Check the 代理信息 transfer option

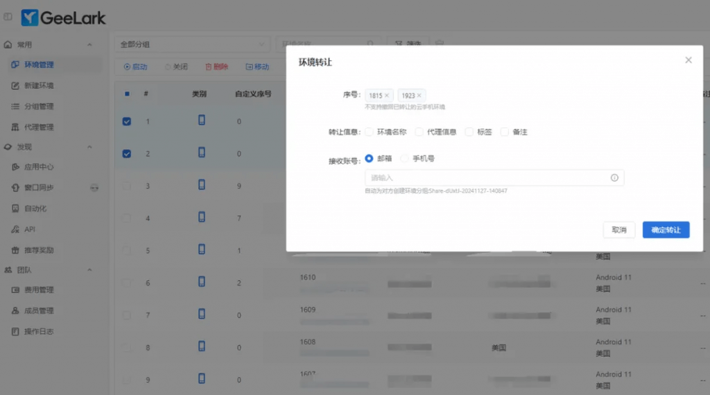point(419,132)
